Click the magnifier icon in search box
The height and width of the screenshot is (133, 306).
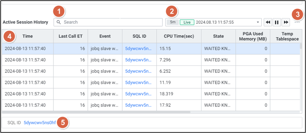pos(59,22)
